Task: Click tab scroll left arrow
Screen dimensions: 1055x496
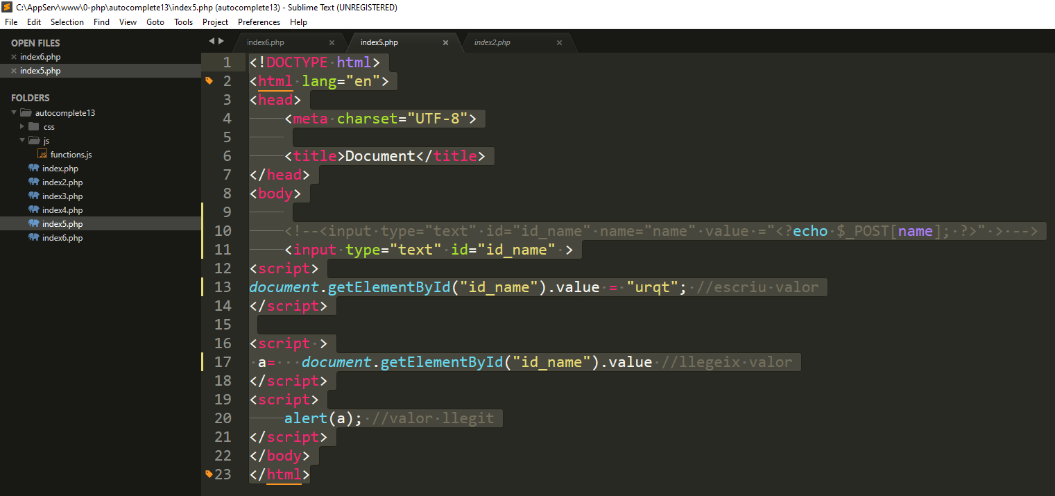Action: [x=212, y=42]
